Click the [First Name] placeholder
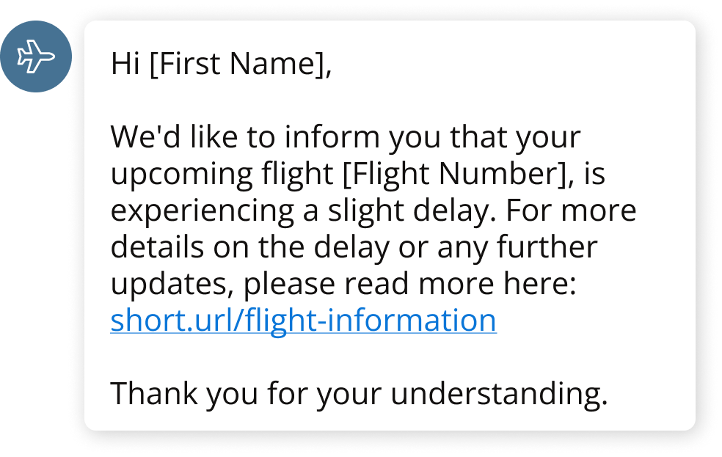This screenshot has height=457, width=722. (236, 65)
